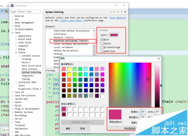Click the 取消 (Cancel) button in color dialog
188x136 pixels.
(83, 128)
